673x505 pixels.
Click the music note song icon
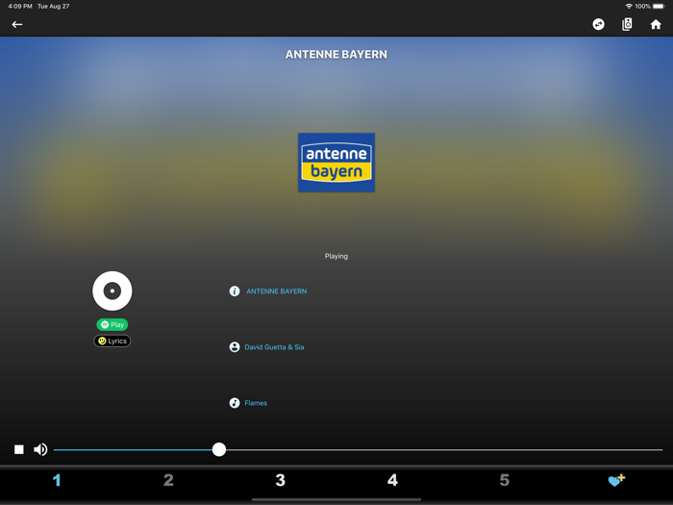click(x=235, y=403)
